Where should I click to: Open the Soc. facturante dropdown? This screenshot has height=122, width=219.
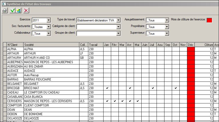coord(49,27)
